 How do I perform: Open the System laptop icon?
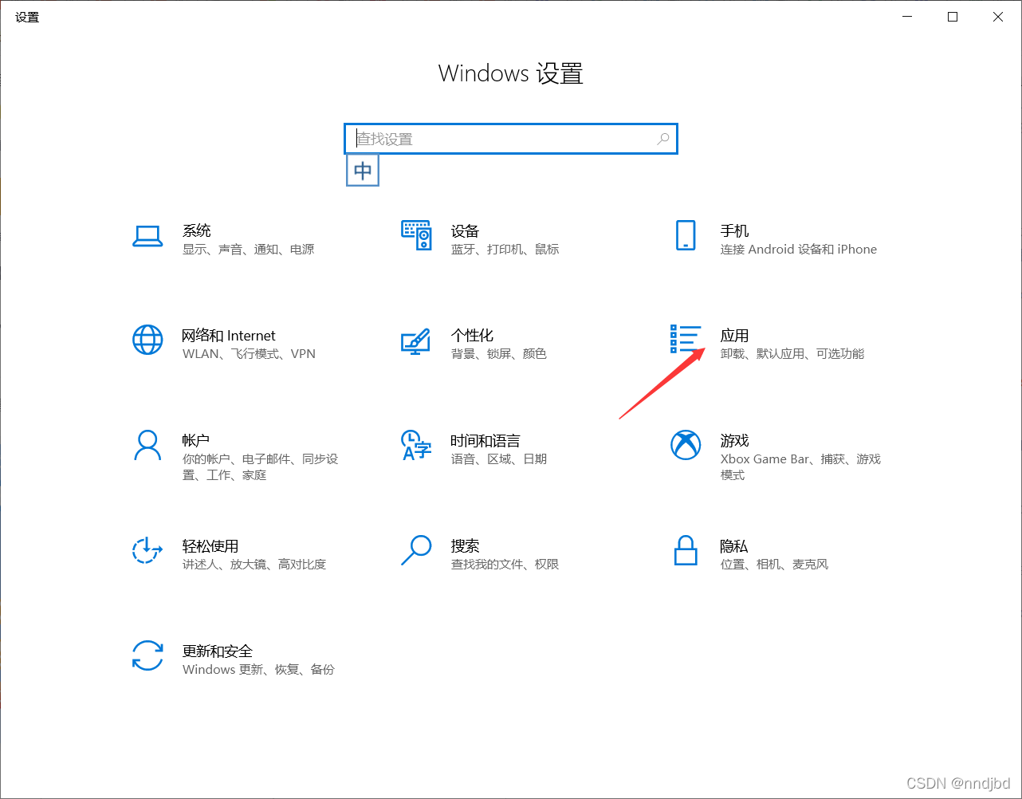click(x=147, y=236)
